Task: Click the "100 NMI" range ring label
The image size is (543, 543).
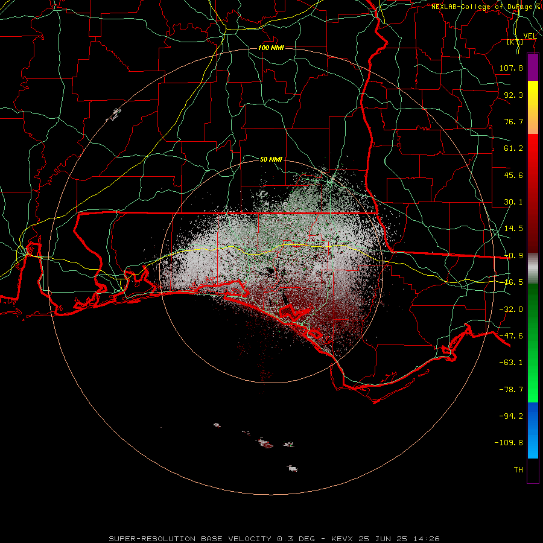Action: click(271, 48)
